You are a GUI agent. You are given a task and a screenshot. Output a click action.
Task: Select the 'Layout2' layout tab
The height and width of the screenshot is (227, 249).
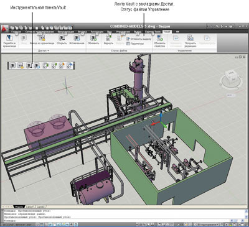pos(40,206)
